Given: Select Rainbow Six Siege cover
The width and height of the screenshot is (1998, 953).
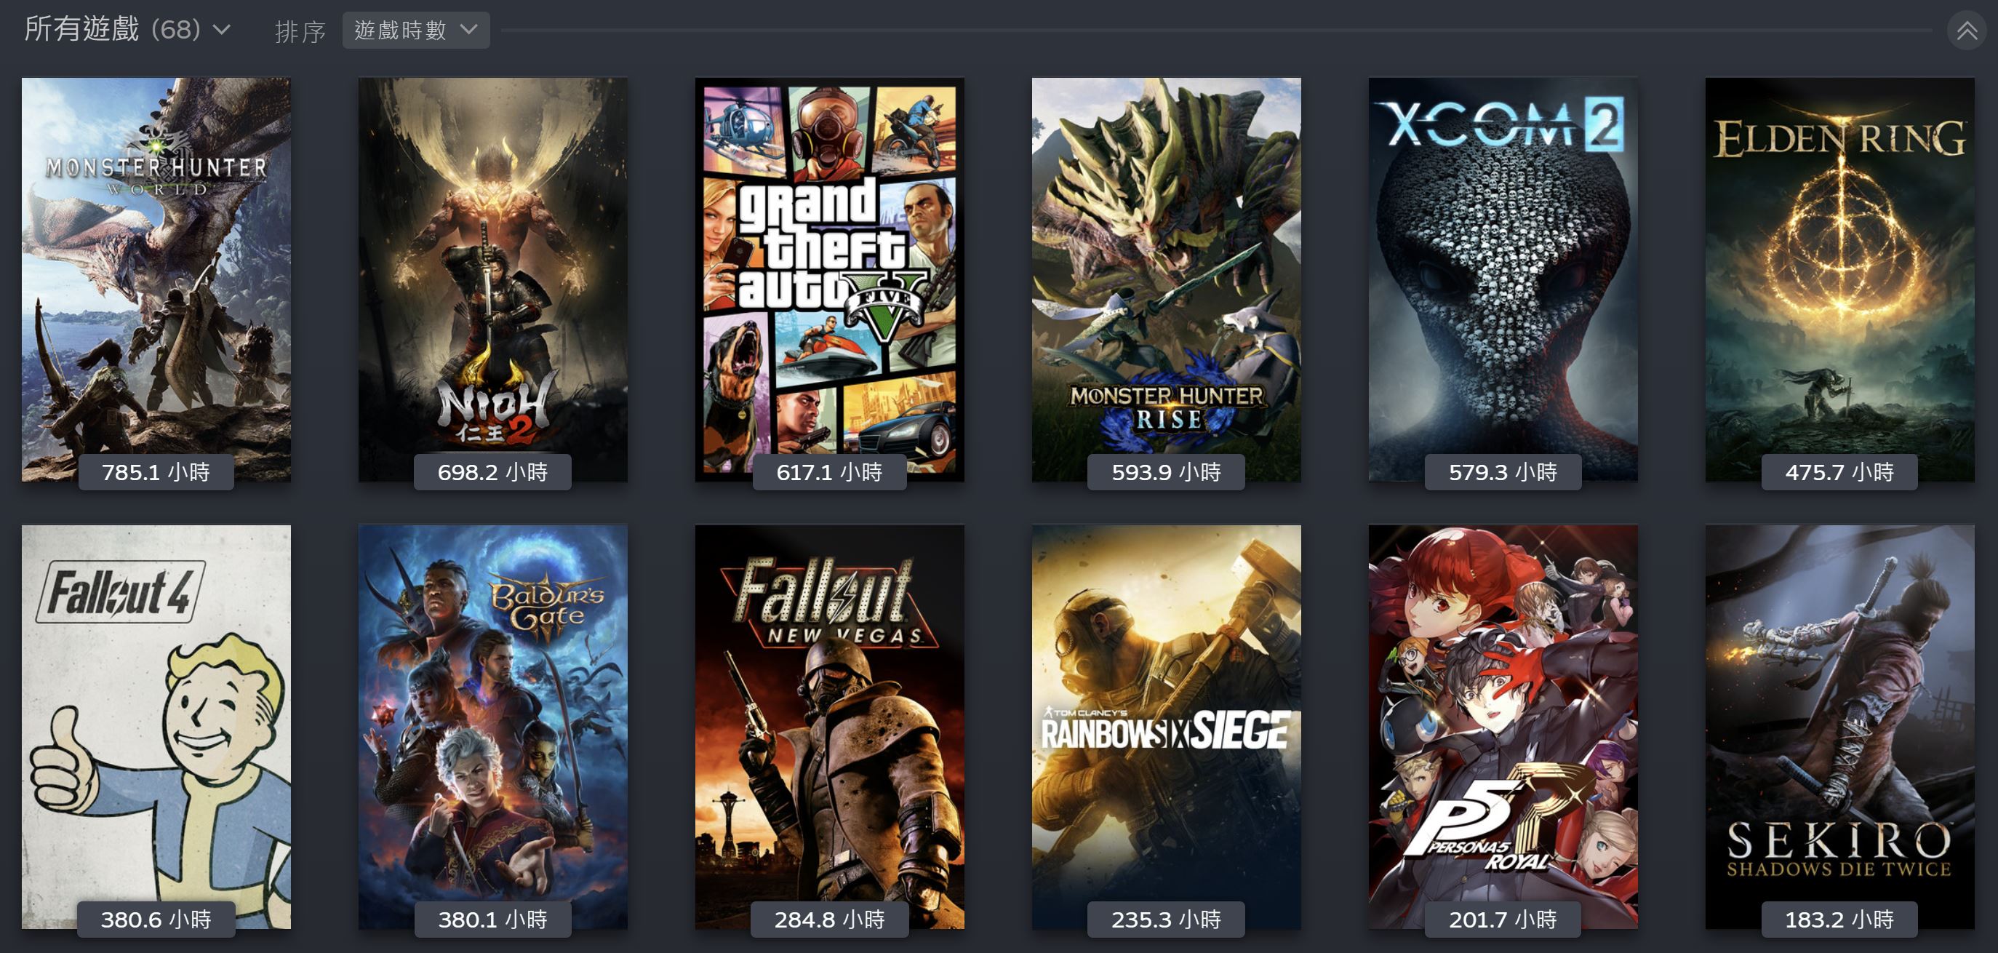Looking at the screenshot, I should tap(1166, 727).
